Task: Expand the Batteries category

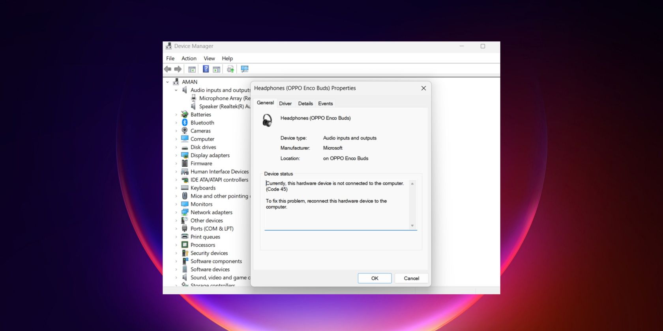Action: click(x=176, y=115)
